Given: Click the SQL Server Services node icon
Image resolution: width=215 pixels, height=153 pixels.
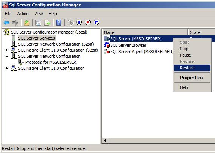Looking at the screenshot, I should 13,38.
